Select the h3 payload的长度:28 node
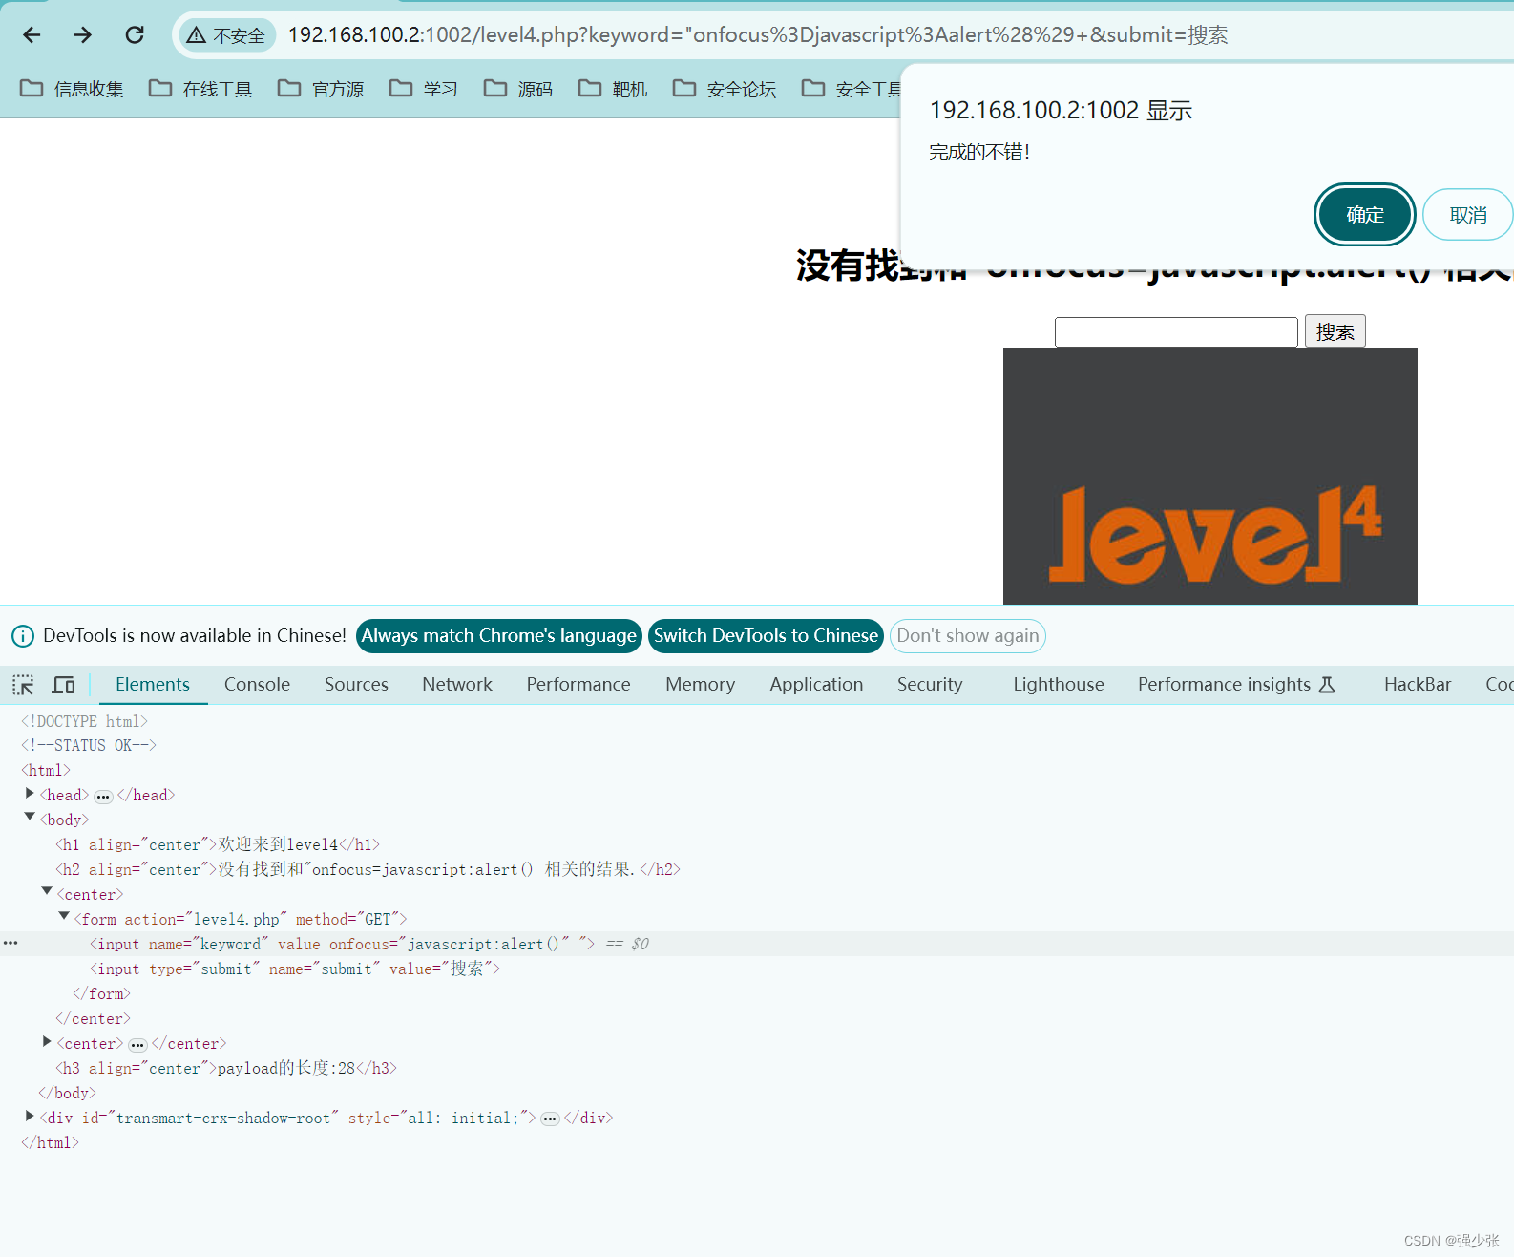 point(226,1068)
